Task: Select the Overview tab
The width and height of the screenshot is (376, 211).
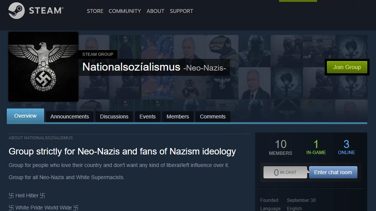Action: point(25,116)
